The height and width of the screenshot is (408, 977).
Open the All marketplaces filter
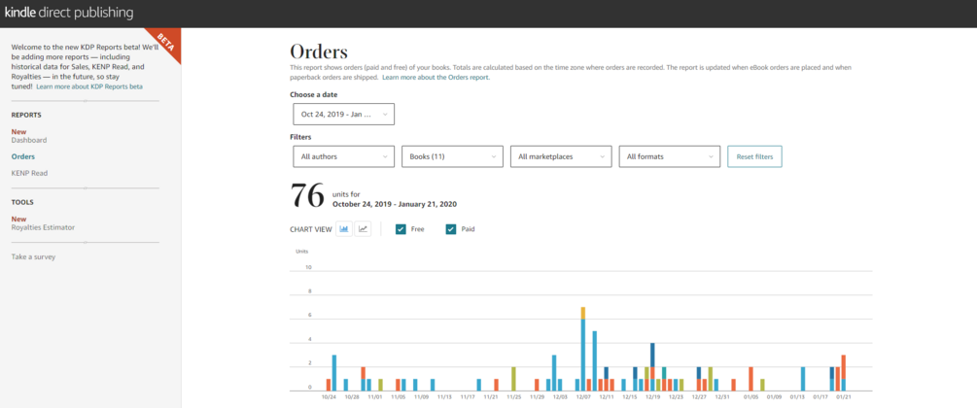tap(561, 156)
